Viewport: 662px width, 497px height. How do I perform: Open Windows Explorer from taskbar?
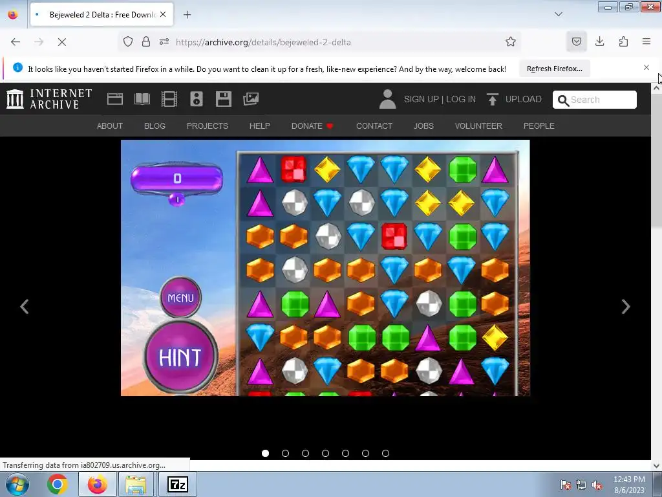click(x=136, y=484)
